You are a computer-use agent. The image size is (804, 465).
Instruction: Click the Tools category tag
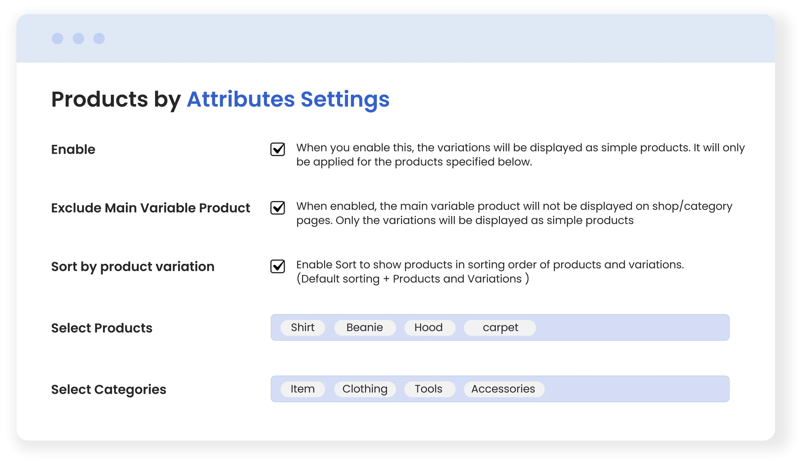tap(429, 389)
